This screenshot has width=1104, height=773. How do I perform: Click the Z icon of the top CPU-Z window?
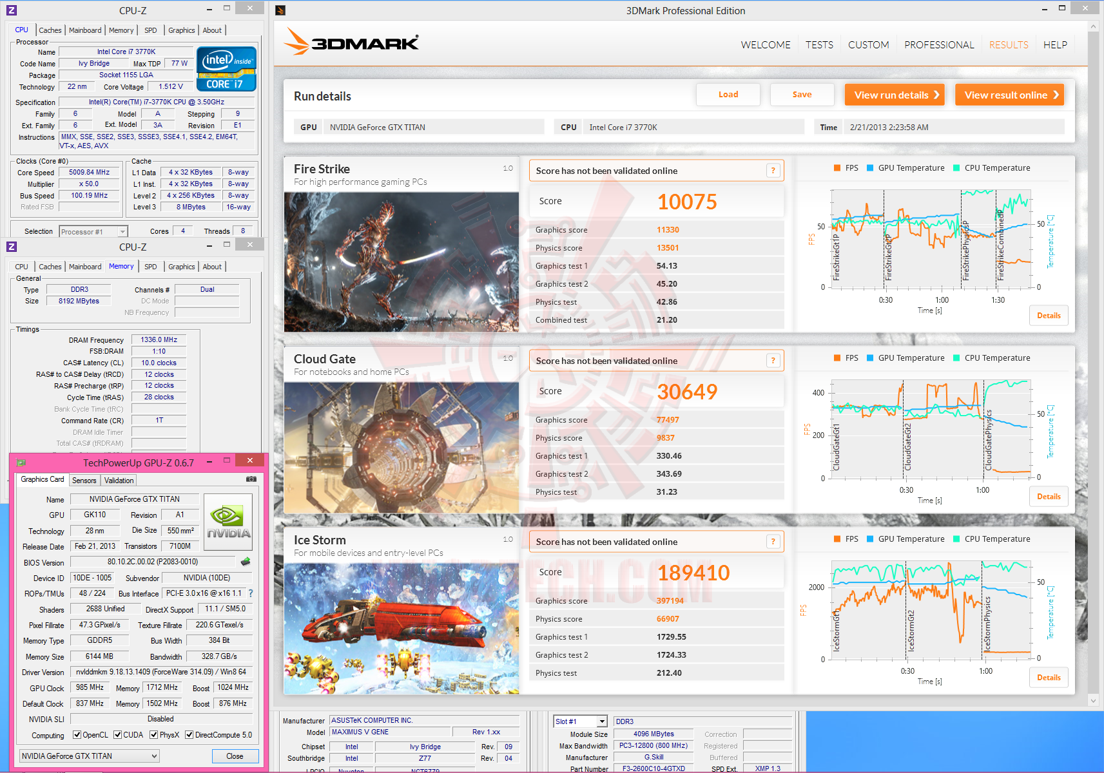click(x=11, y=10)
